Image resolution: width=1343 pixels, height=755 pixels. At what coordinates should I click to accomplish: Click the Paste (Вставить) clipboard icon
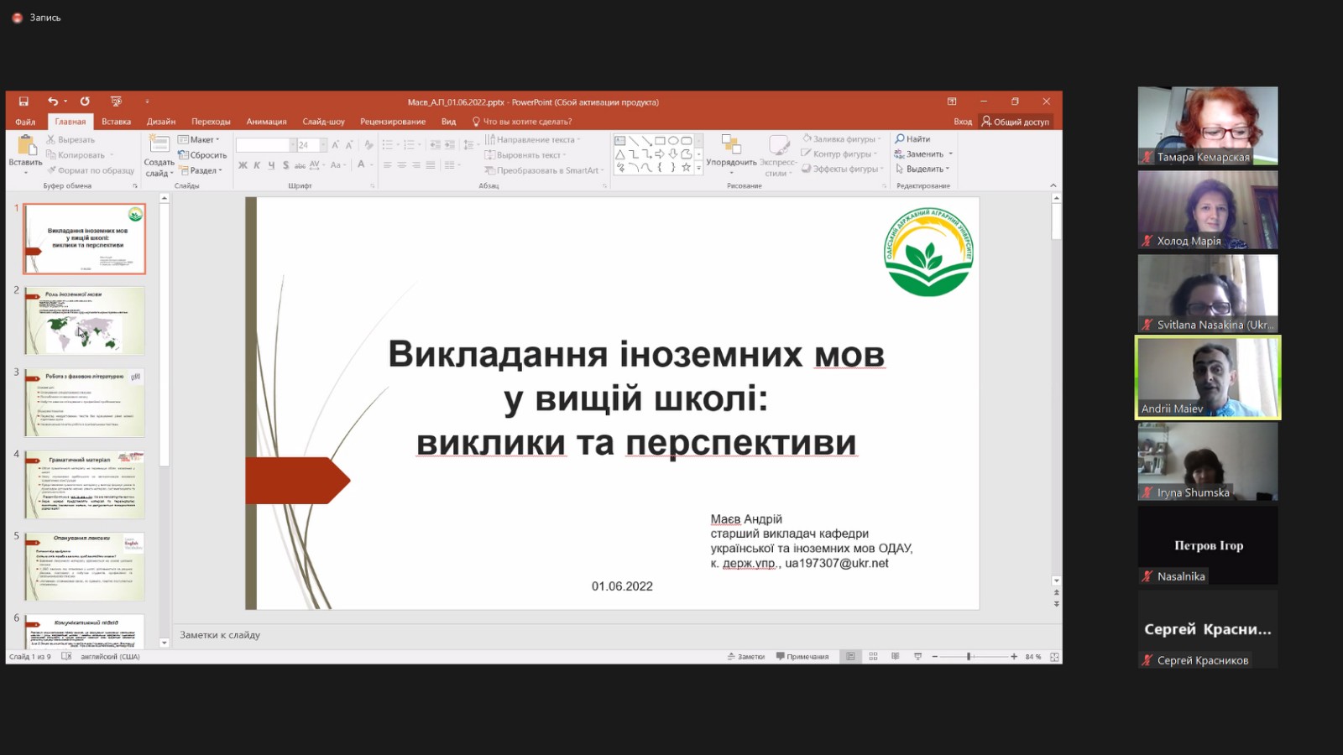point(25,146)
